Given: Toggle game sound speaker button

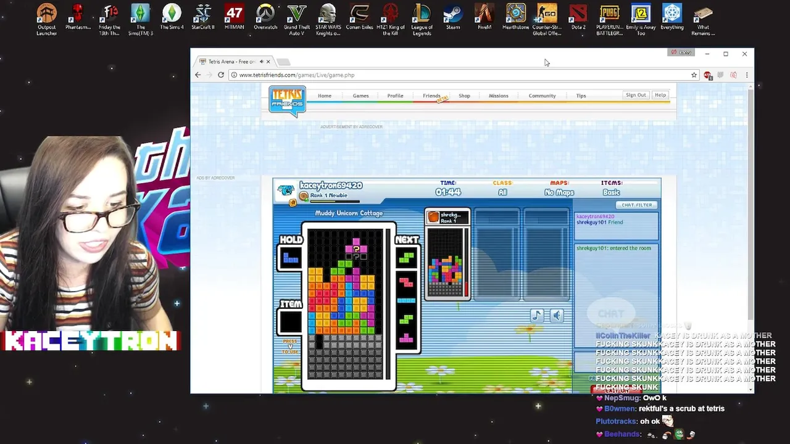Looking at the screenshot, I should coord(557,316).
